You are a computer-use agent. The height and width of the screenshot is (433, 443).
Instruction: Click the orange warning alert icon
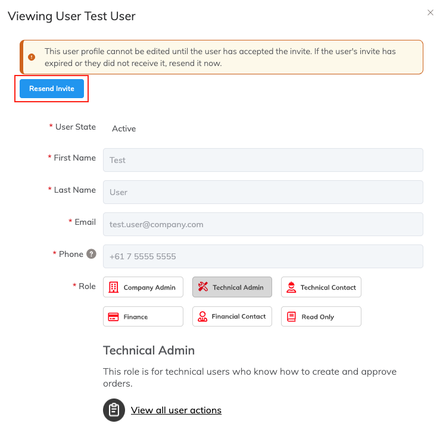[x=32, y=57]
